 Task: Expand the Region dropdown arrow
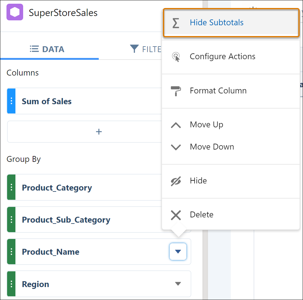pos(178,284)
